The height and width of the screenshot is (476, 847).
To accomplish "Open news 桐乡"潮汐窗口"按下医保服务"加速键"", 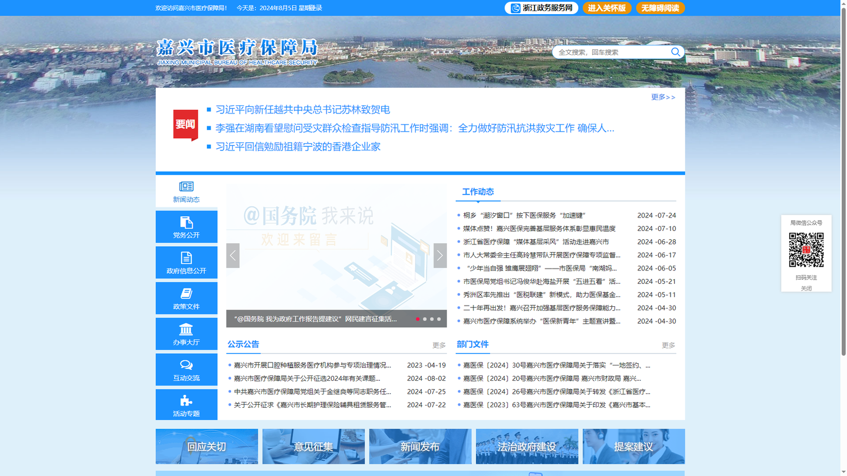I will (525, 216).
